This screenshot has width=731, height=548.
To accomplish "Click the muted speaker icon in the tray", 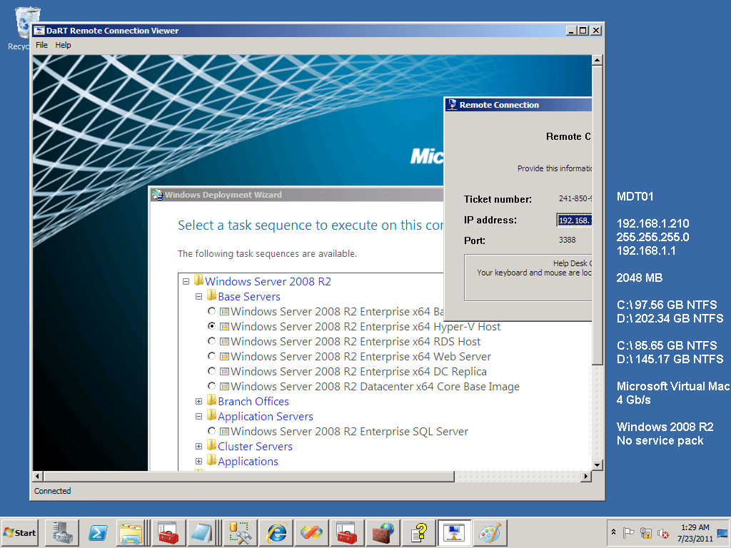I will (x=662, y=532).
